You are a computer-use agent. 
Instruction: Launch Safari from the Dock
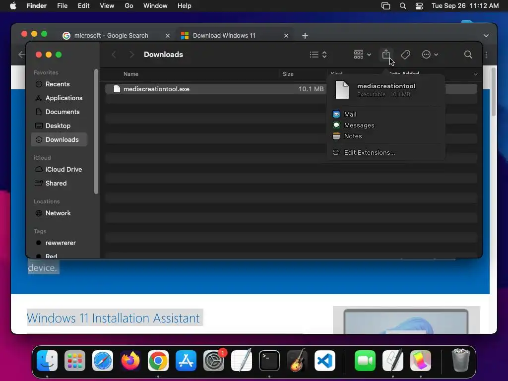(103, 361)
